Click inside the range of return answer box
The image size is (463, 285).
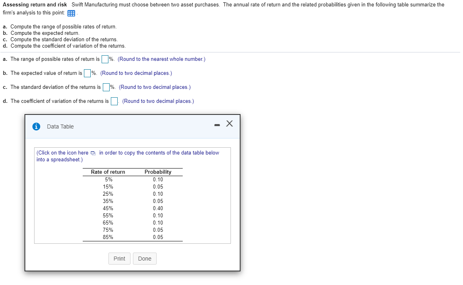tap(104, 59)
